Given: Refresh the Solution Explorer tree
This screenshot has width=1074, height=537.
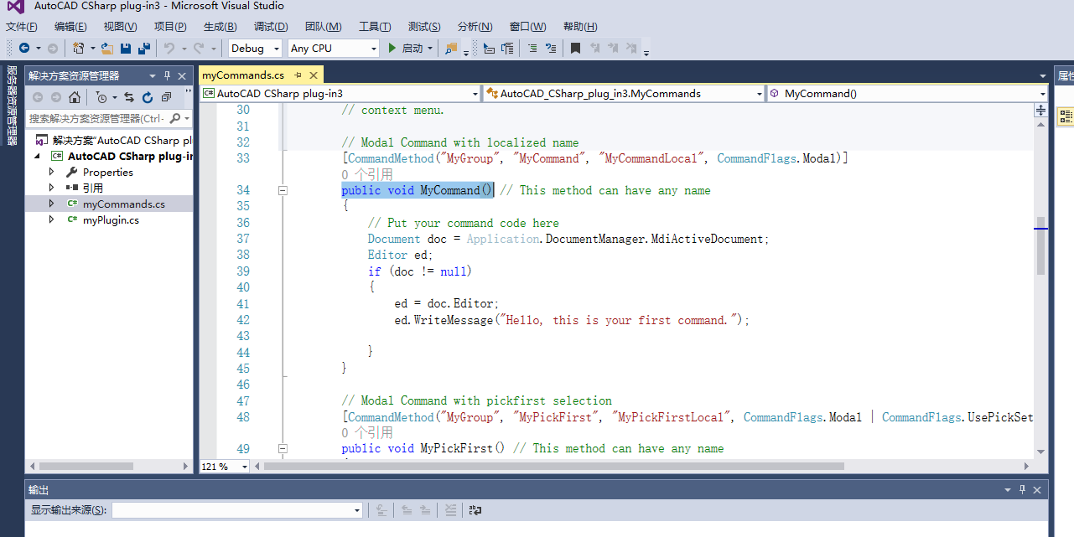Looking at the screenshot, I should [148, 97].
